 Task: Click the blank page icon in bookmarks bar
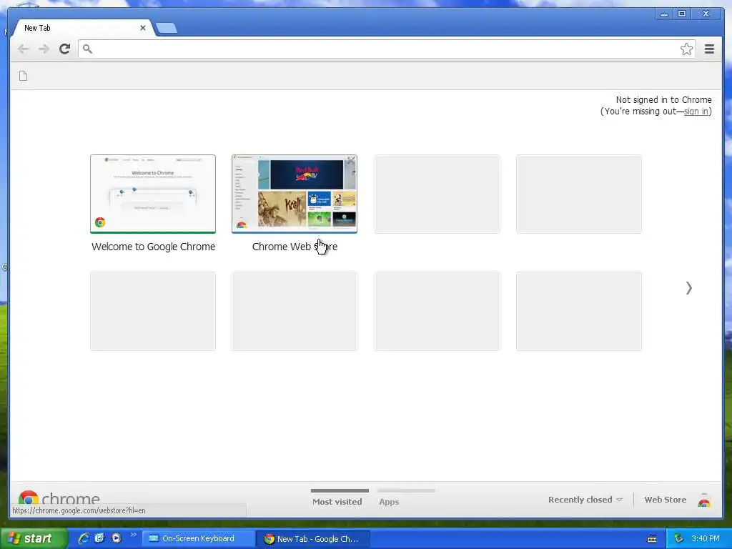24,76
